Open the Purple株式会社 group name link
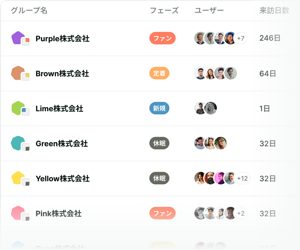The image size is (300, 250). 62,39
